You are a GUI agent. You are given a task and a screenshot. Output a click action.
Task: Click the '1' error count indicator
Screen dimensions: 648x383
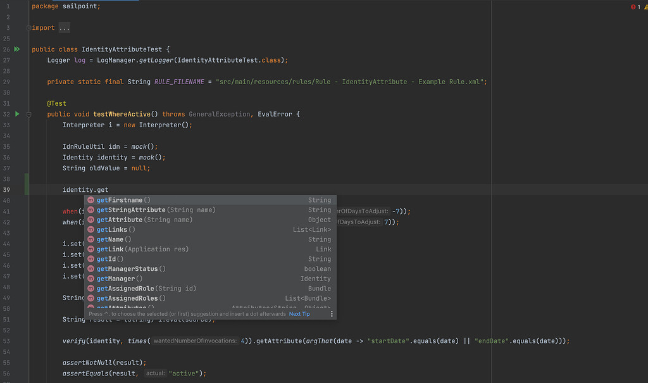[639, 6]
